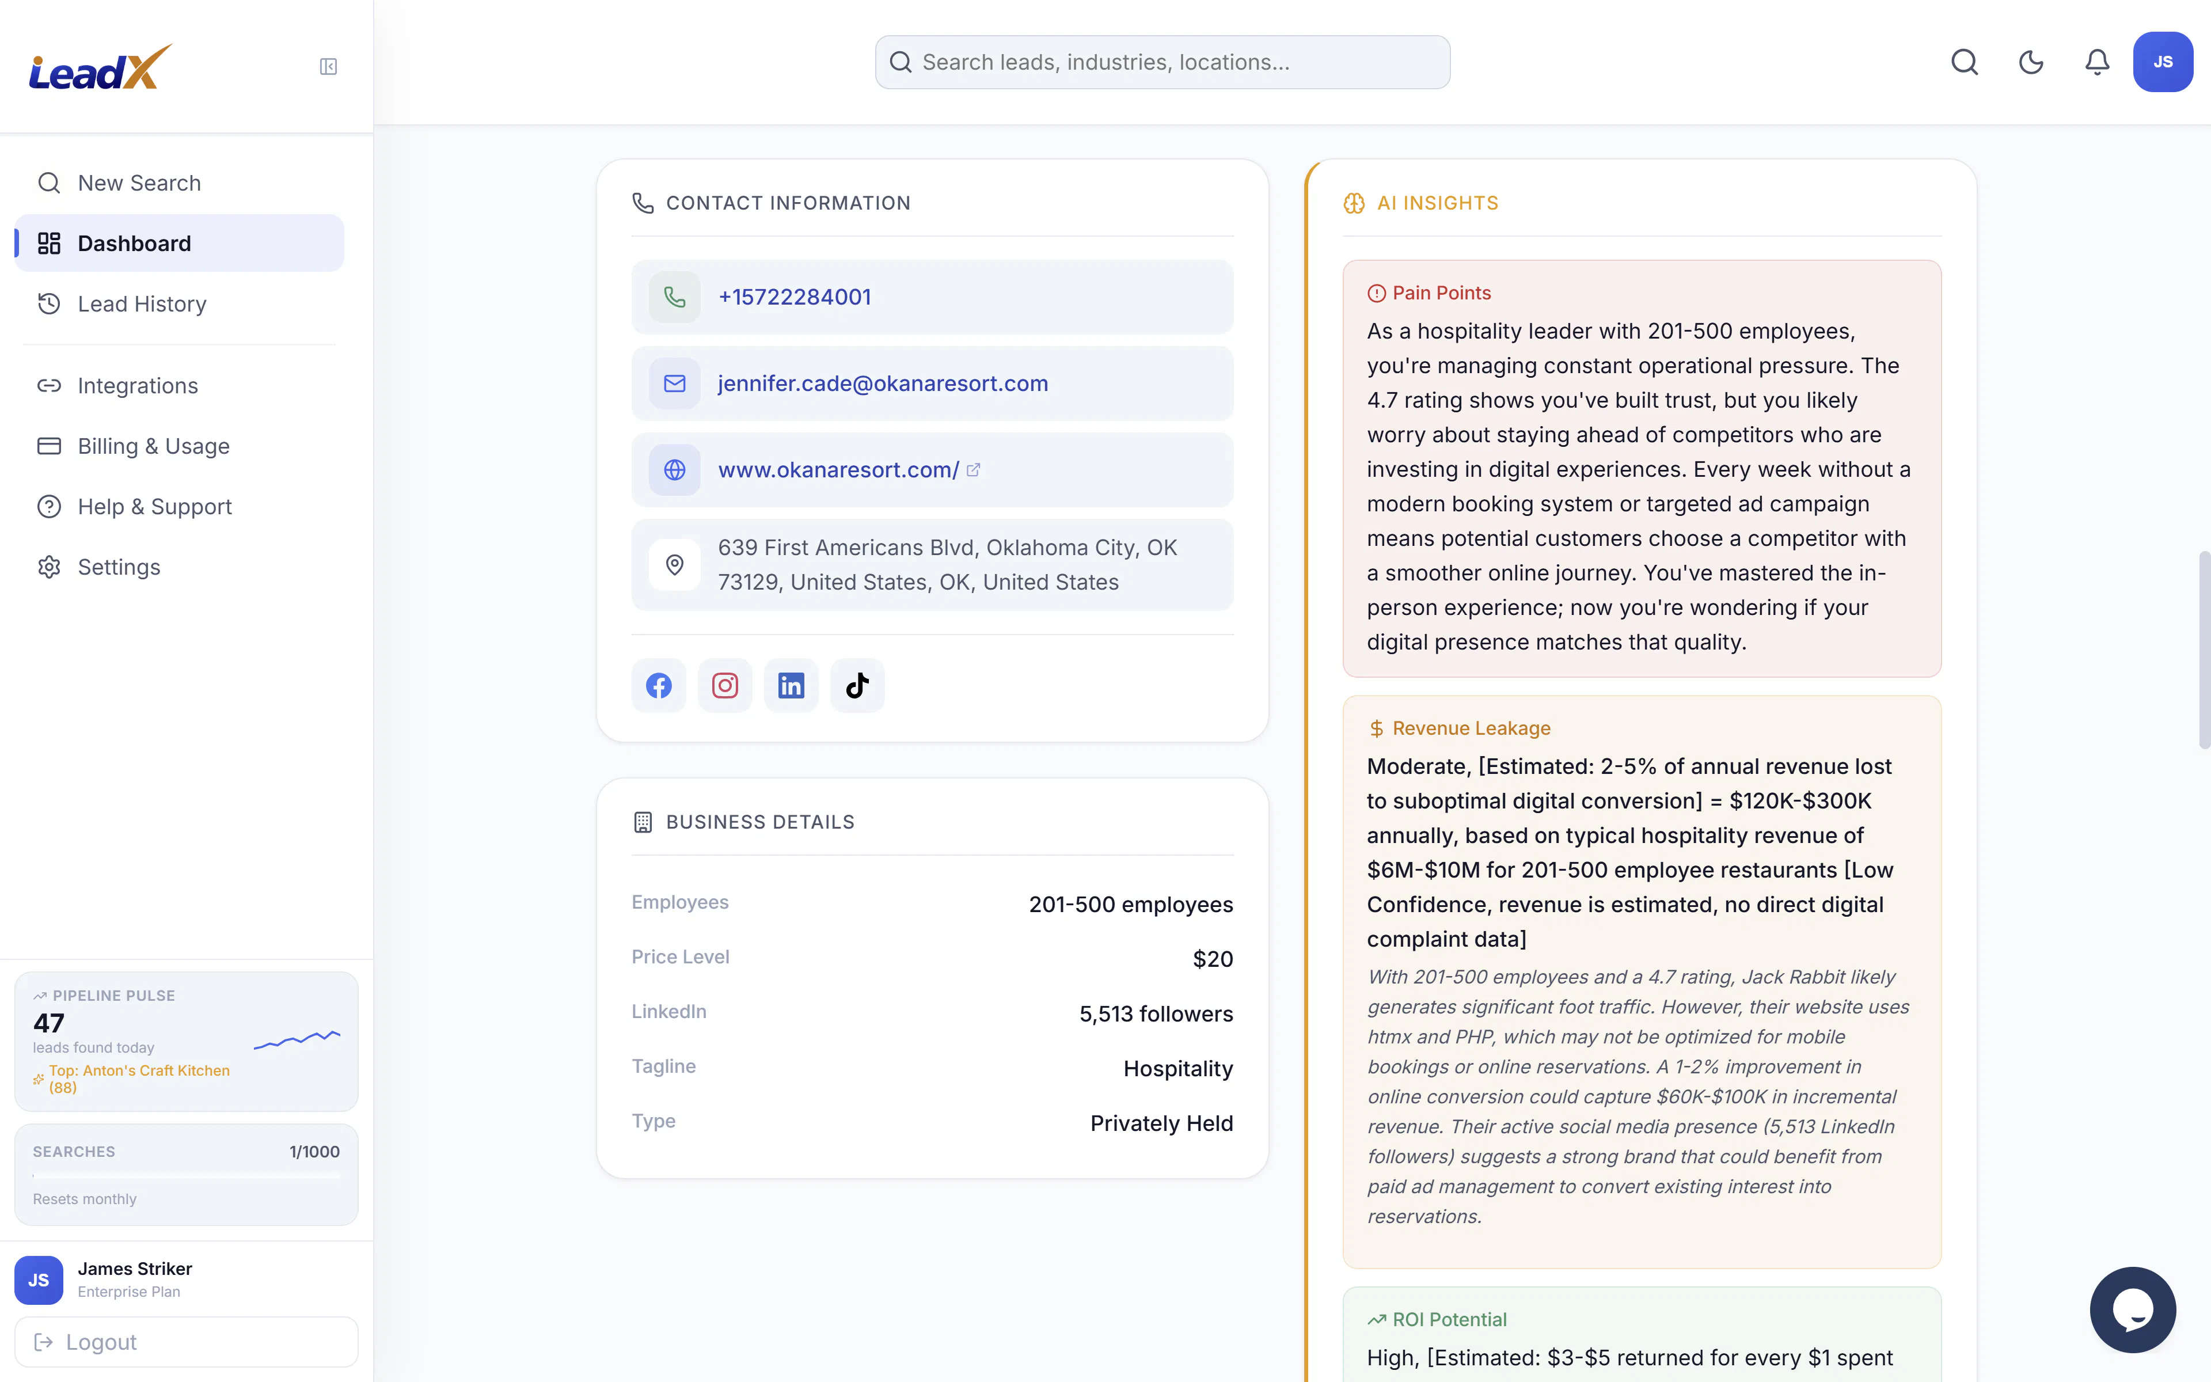Open Help & Support
This screenshot has width=2211, height=1382.
point(179,506)
